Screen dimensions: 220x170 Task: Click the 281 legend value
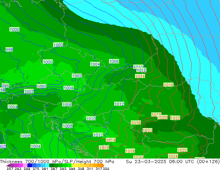[x=45, y=169]
